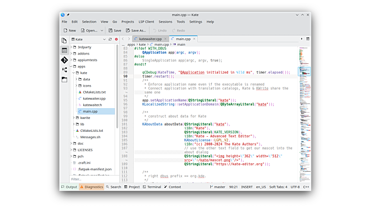The width and height of the screenshot is (371, 208).
Task: Click the red close project icon
Action: [x=116, y=39]
